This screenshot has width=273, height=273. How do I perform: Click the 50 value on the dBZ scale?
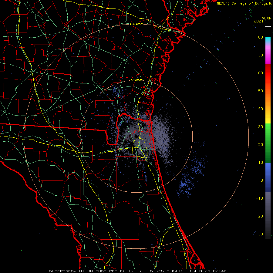pyautogui.click(x=261, y=91)
